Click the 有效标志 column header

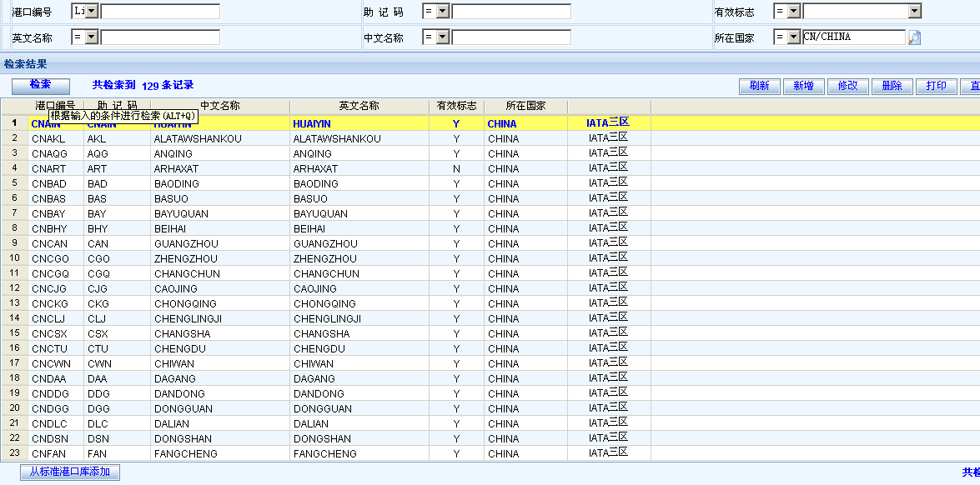point(456,106)
